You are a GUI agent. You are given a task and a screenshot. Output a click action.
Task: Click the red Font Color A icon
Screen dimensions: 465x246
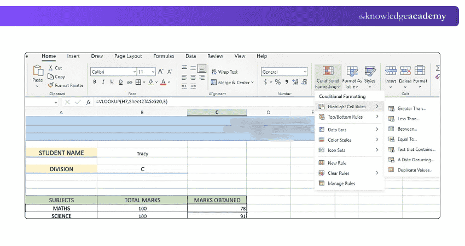pos(163,82)
